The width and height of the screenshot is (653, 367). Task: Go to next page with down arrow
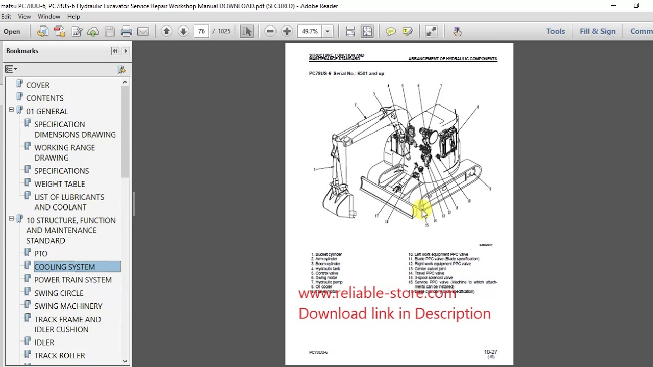click(x=183, y=31)
